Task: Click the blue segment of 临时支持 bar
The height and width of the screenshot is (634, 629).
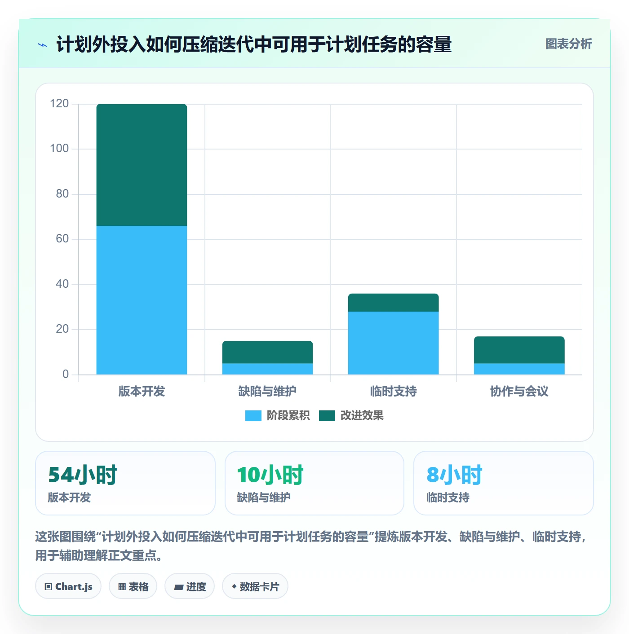Action: click(x=393, y=343)
